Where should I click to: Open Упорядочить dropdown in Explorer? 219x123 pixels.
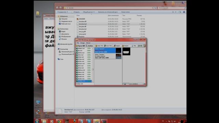tap(63, 12)
